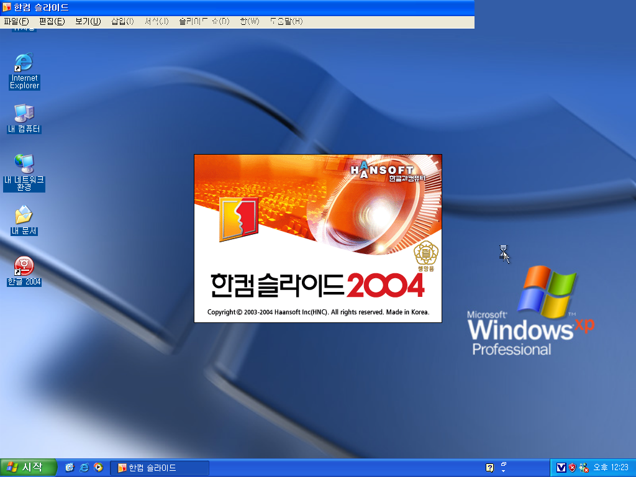Open the 파일(F) menu
636x477 pixels.
16,22
